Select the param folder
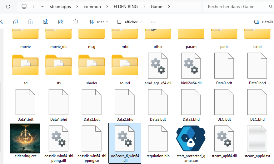This screenshot has height=164, width=274. pos(191,39)
